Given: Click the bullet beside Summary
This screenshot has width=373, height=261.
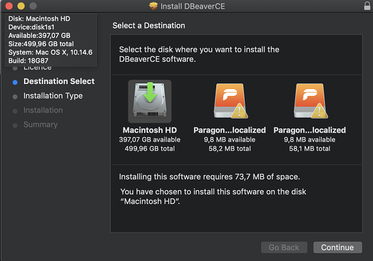Looking at the screenshot, I should pyautogui.click(x=15, y=126).
